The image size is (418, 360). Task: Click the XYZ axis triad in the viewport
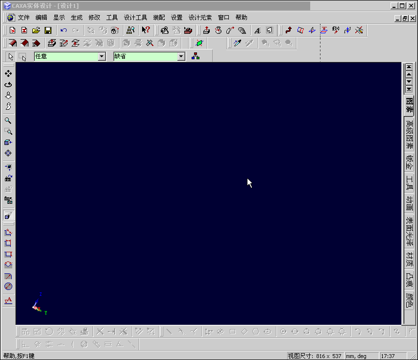click(39, 304)
